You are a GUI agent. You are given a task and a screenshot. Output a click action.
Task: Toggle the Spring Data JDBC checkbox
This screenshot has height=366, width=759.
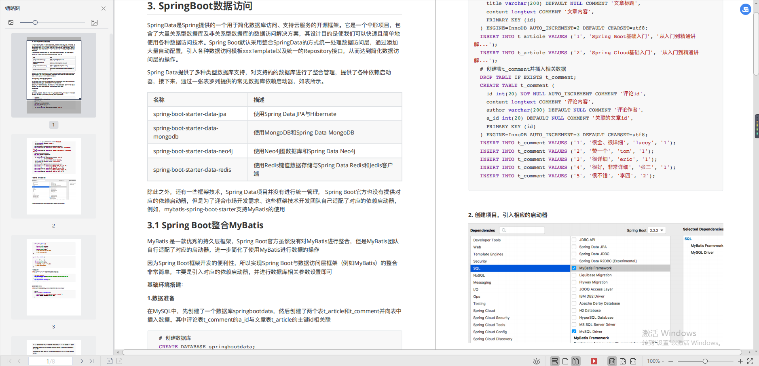click(x=574, y=254)
